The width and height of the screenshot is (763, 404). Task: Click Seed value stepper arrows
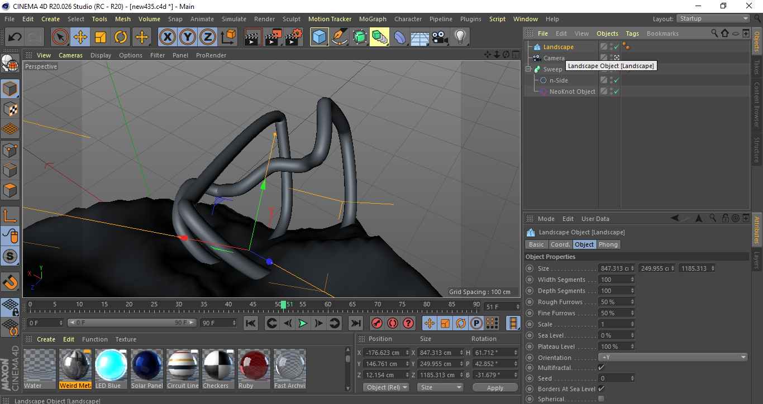(632, 378)
